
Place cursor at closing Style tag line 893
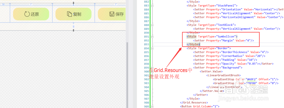click(193, 44)
